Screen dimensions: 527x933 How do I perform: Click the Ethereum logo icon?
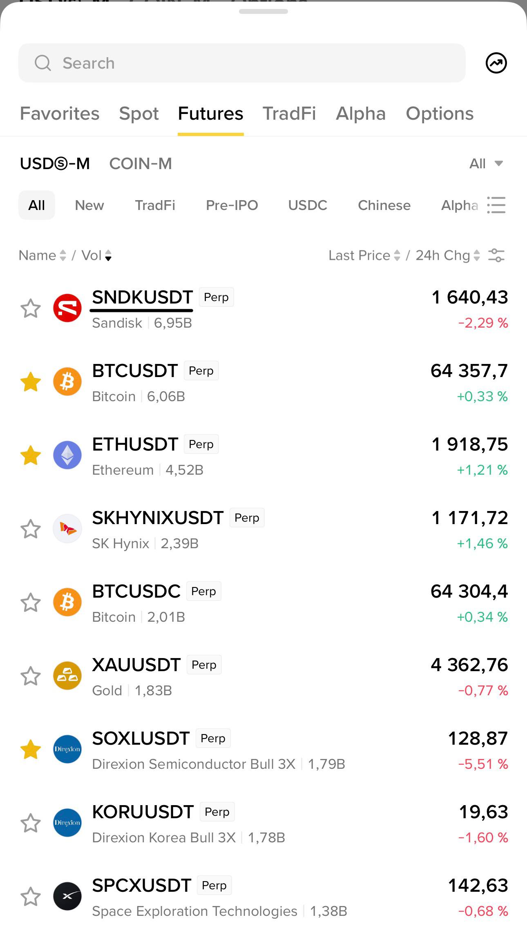(x=67, y=455)
